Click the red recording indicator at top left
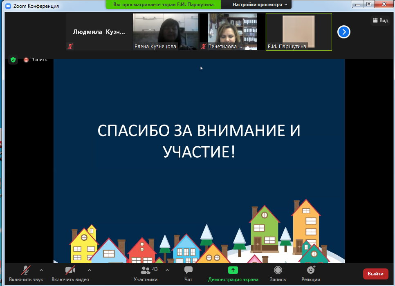 tap(26, 60)
